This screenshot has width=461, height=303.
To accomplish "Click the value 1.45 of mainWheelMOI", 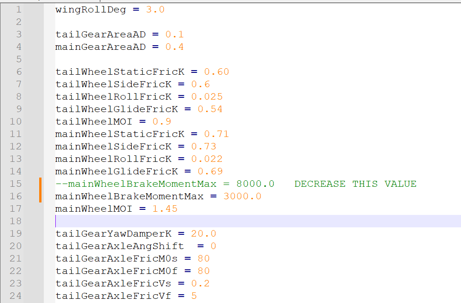I will point(165,208).
